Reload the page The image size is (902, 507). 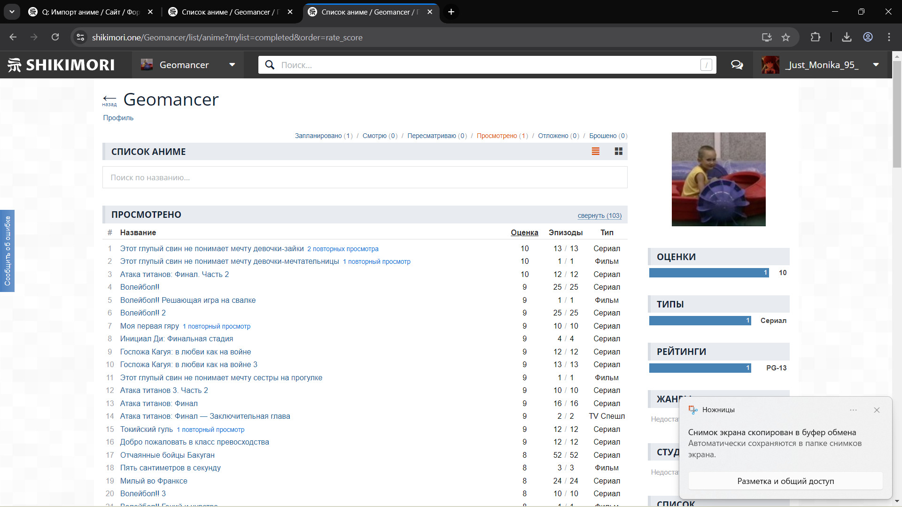coord(55,37)
